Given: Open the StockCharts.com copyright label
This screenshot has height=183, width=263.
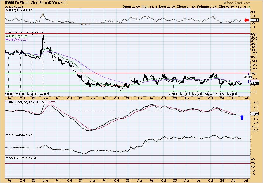Looking at the screenshot, I should [237, 3].
